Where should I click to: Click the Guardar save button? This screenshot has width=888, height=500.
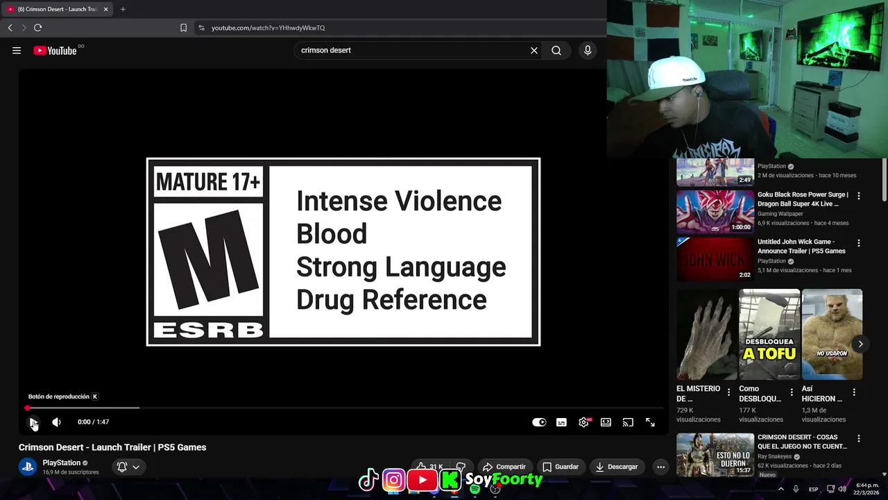[x=561, y=467]
